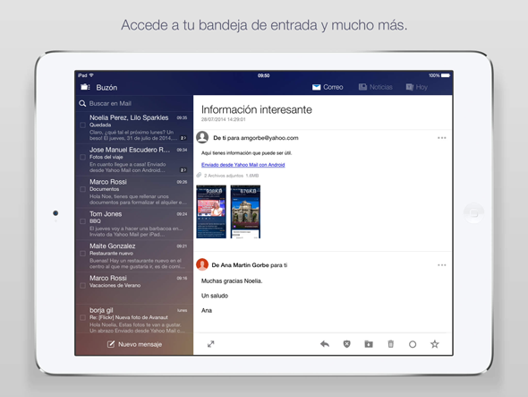Tap the Wi-Fi status icon
Image resolution: width=528 pixels, height=397 pixels.
tap(91, 75)
